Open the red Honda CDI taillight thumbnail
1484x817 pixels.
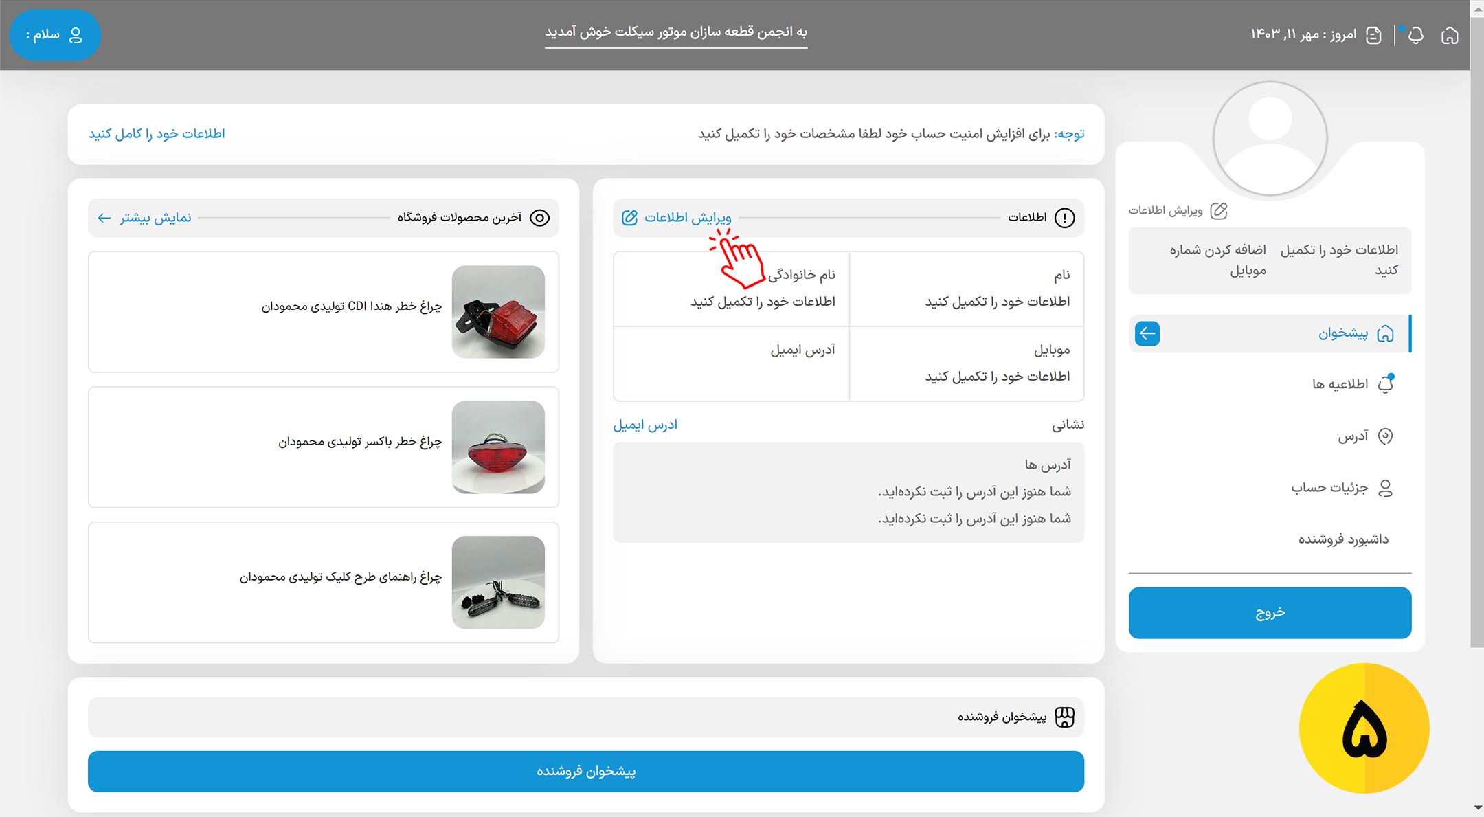tap(498, 312)
